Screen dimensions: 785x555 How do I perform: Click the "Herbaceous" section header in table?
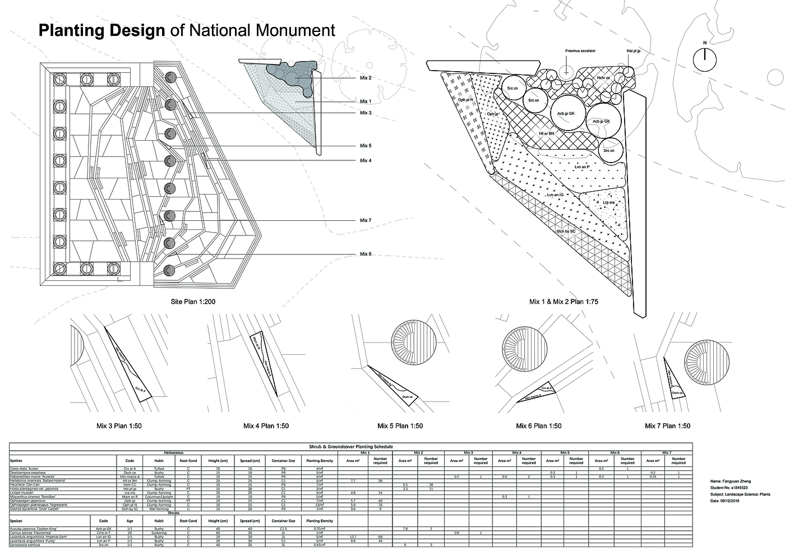pyautogui.click(x=173, y=452)
